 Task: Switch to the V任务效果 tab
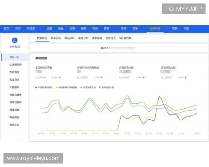pyautogui.click(x=125, y=38)
